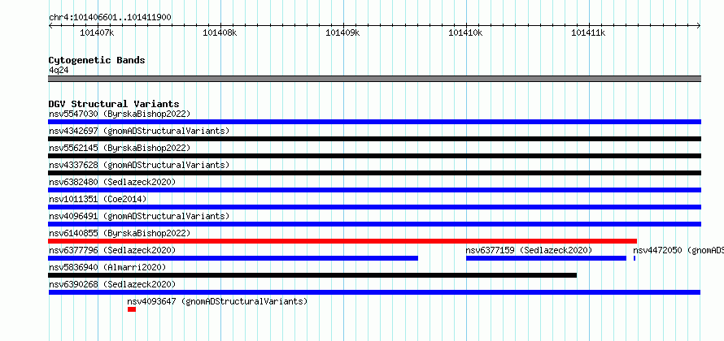Viewport: 724px width, 341px height.
Task: Click the 101408k ruler position
Action: (220, 32)
